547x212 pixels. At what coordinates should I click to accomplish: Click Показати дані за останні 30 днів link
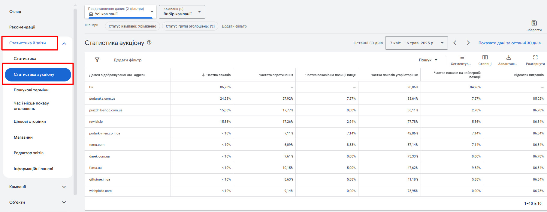[509, 43]
